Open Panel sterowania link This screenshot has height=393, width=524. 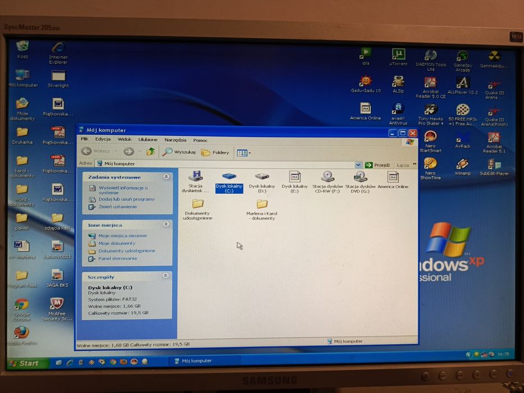pos(117,258)
